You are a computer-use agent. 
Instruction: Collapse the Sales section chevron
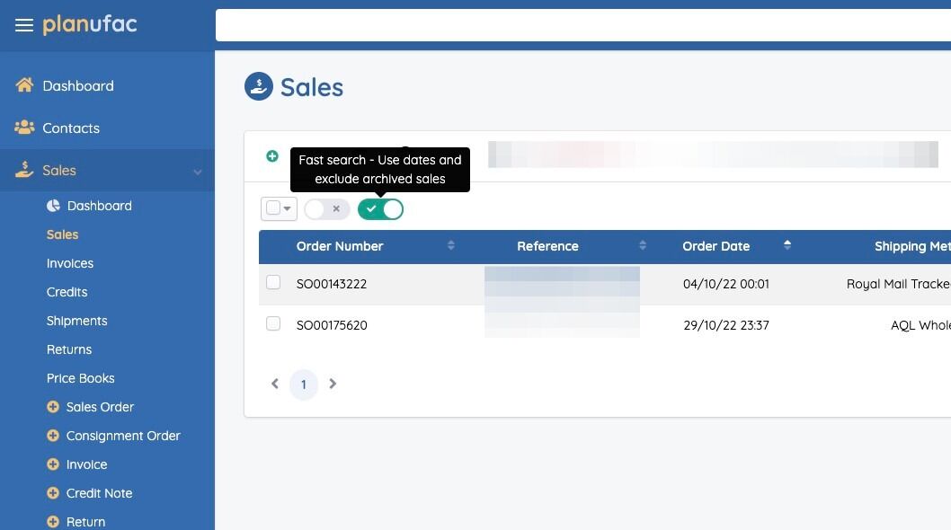pos(198,172)
